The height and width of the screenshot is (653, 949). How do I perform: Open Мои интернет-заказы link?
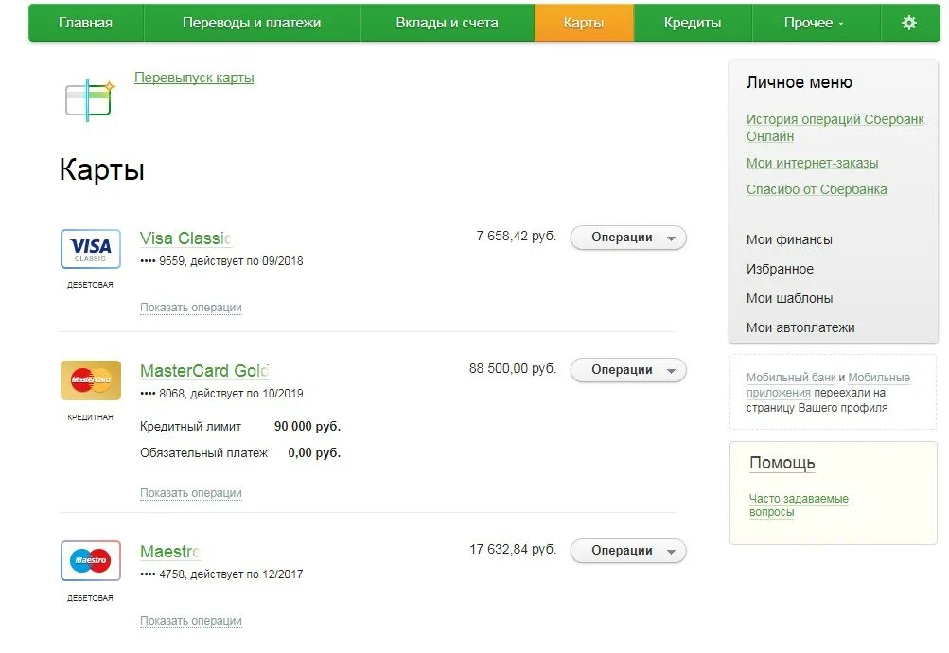coord(812,163)
